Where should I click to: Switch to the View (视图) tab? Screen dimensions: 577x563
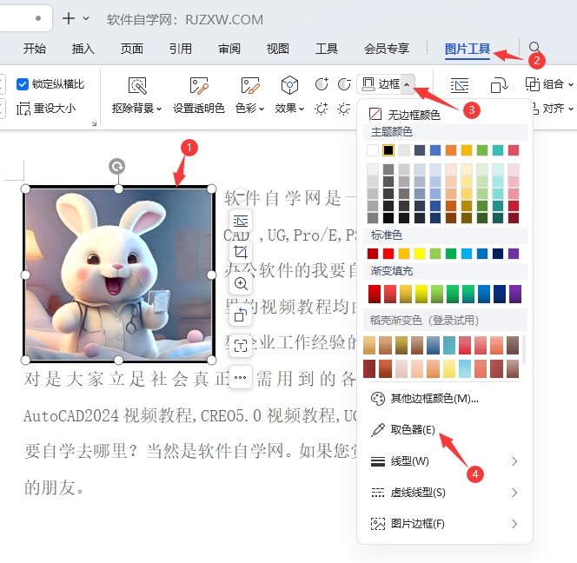(x=278, y=49)
